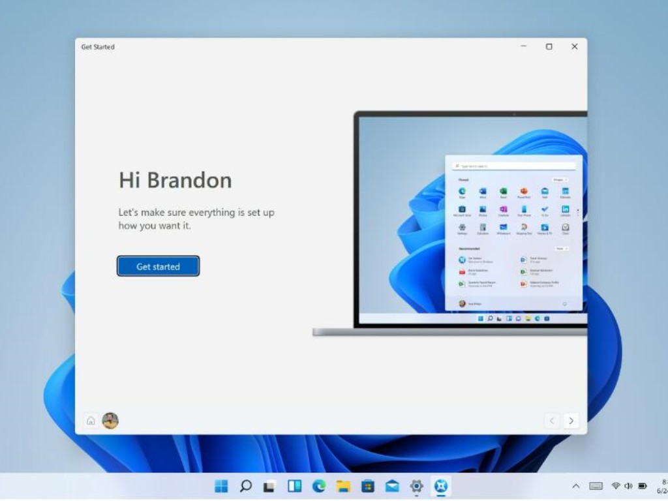Open the Widgets panel icon
Screen dimensions: 668x501
point(294,486)
